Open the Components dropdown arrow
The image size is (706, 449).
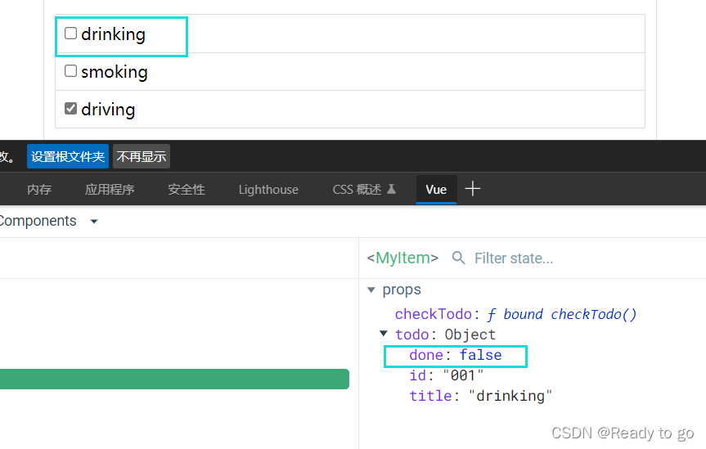click(x=94, y=221)
